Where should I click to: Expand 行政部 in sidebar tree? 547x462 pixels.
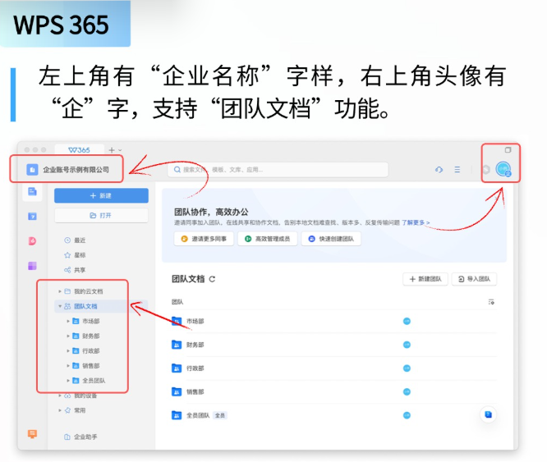coord(68,351)
